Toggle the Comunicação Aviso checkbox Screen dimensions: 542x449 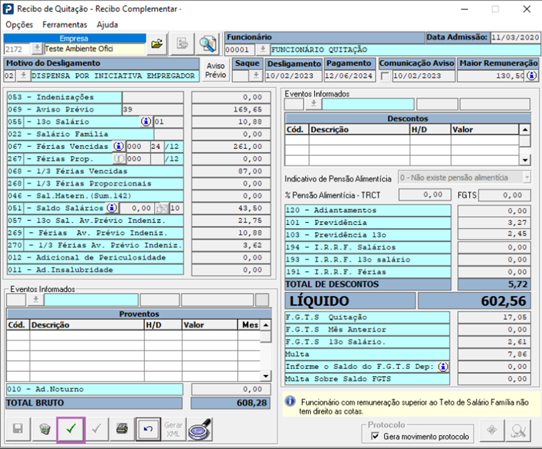pyautogui.click(x=385, y=76)
